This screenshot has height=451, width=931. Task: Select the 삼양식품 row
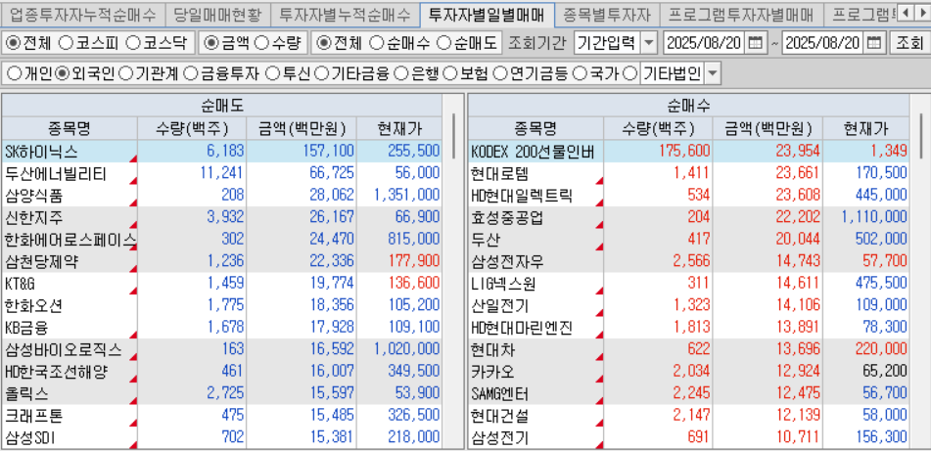[x=222, y=196]
